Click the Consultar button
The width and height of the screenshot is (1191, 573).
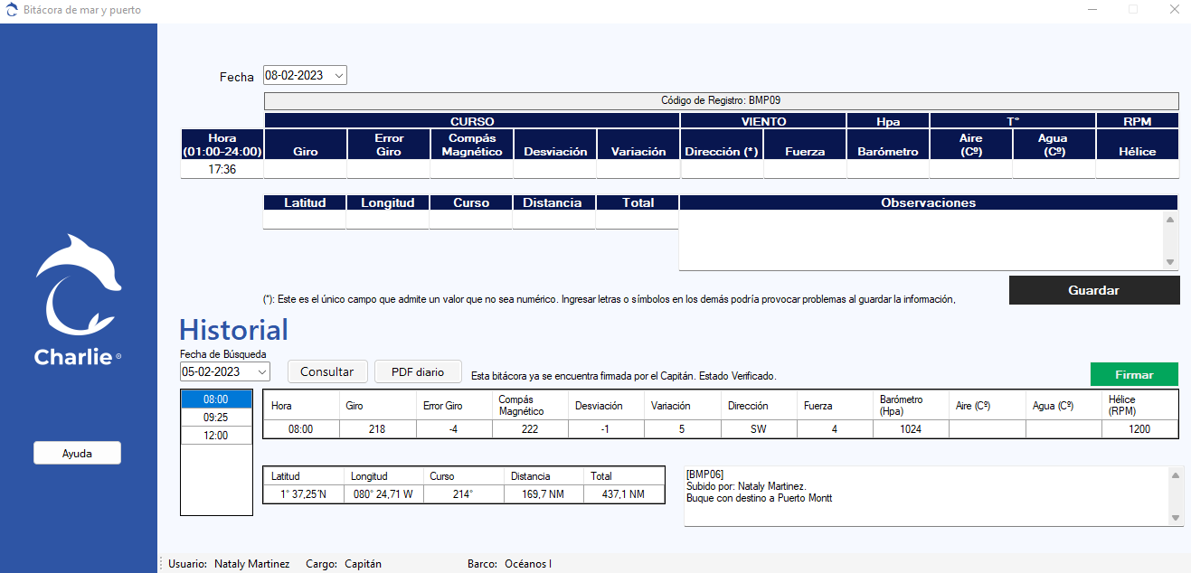coord(326,371)
